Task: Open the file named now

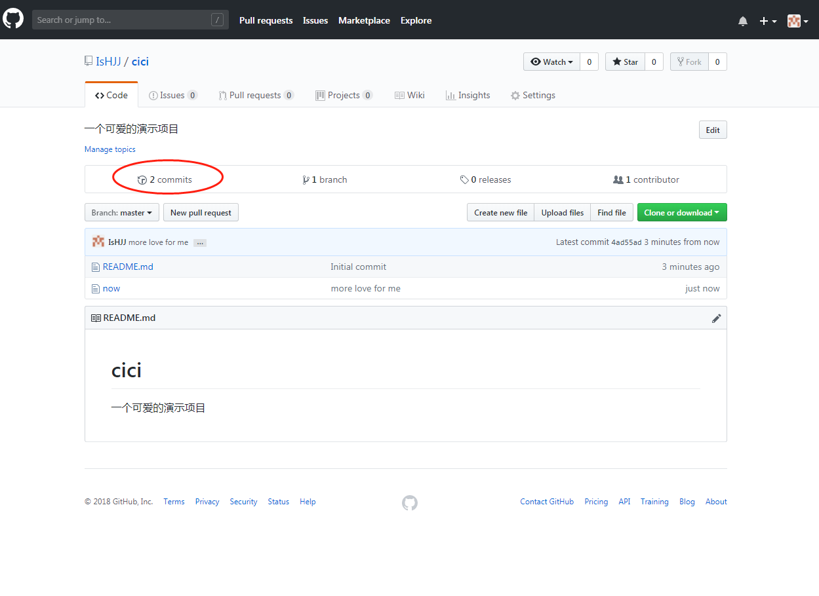Action: pyautogui.click(x=111, y=288)
